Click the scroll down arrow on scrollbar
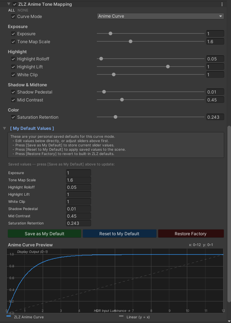 point(229,321)
